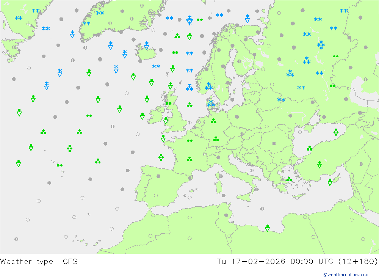Click the rain symbol over southern Germany
The image size is (379, 278).
pos(216,139)
